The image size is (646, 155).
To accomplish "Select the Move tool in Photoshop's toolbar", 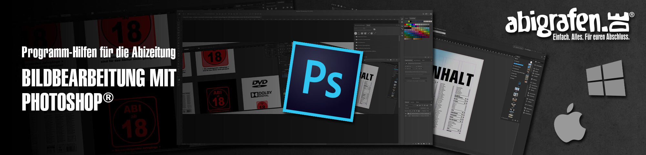I will [179, 20].
